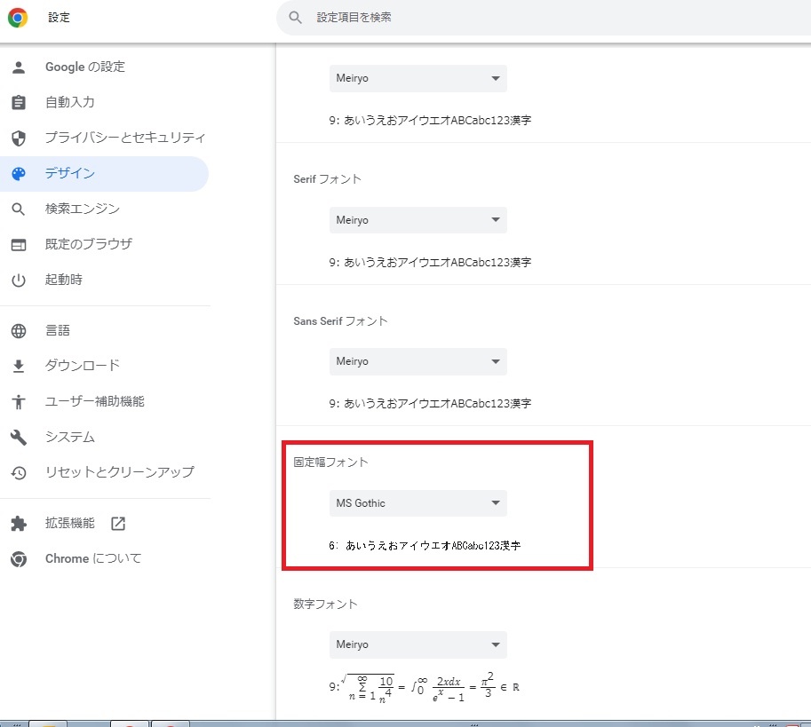Click the search magnifier icon in settings search
The width and height of the screenshot is (811, 727).
(x=295, y=18)
